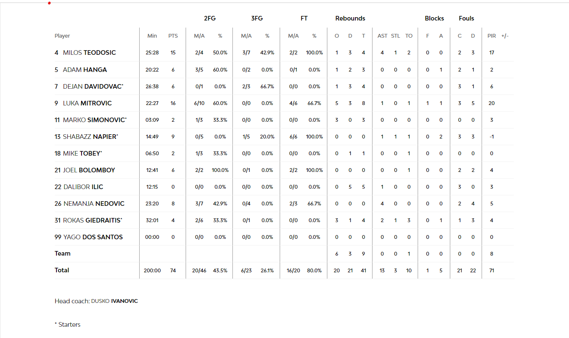Click the STL column header
The width and height of the screenshot is (569, 338).
(x=395, y=36)
